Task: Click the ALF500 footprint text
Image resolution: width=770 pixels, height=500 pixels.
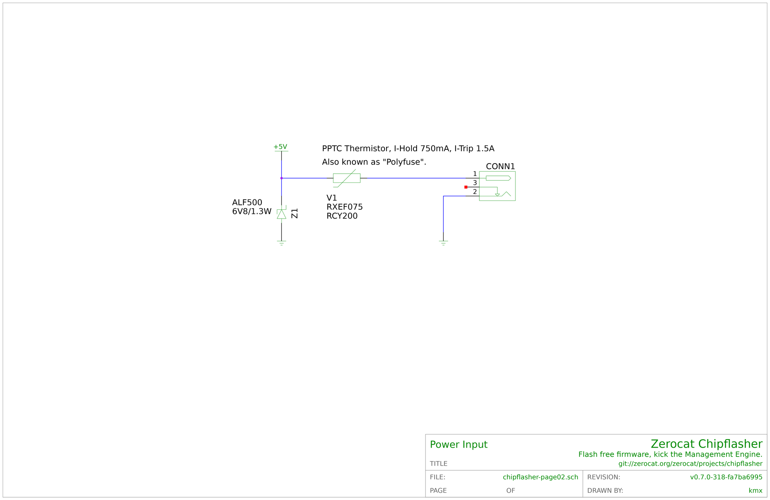Action: [x=247, y=202]
